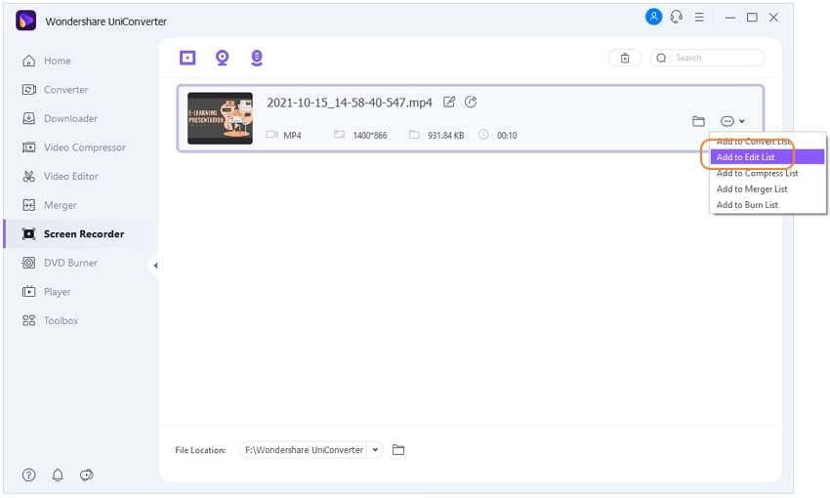Maximize the UniConverter window
This screenshot has height=498, width=830.
[x=752, y=18]
